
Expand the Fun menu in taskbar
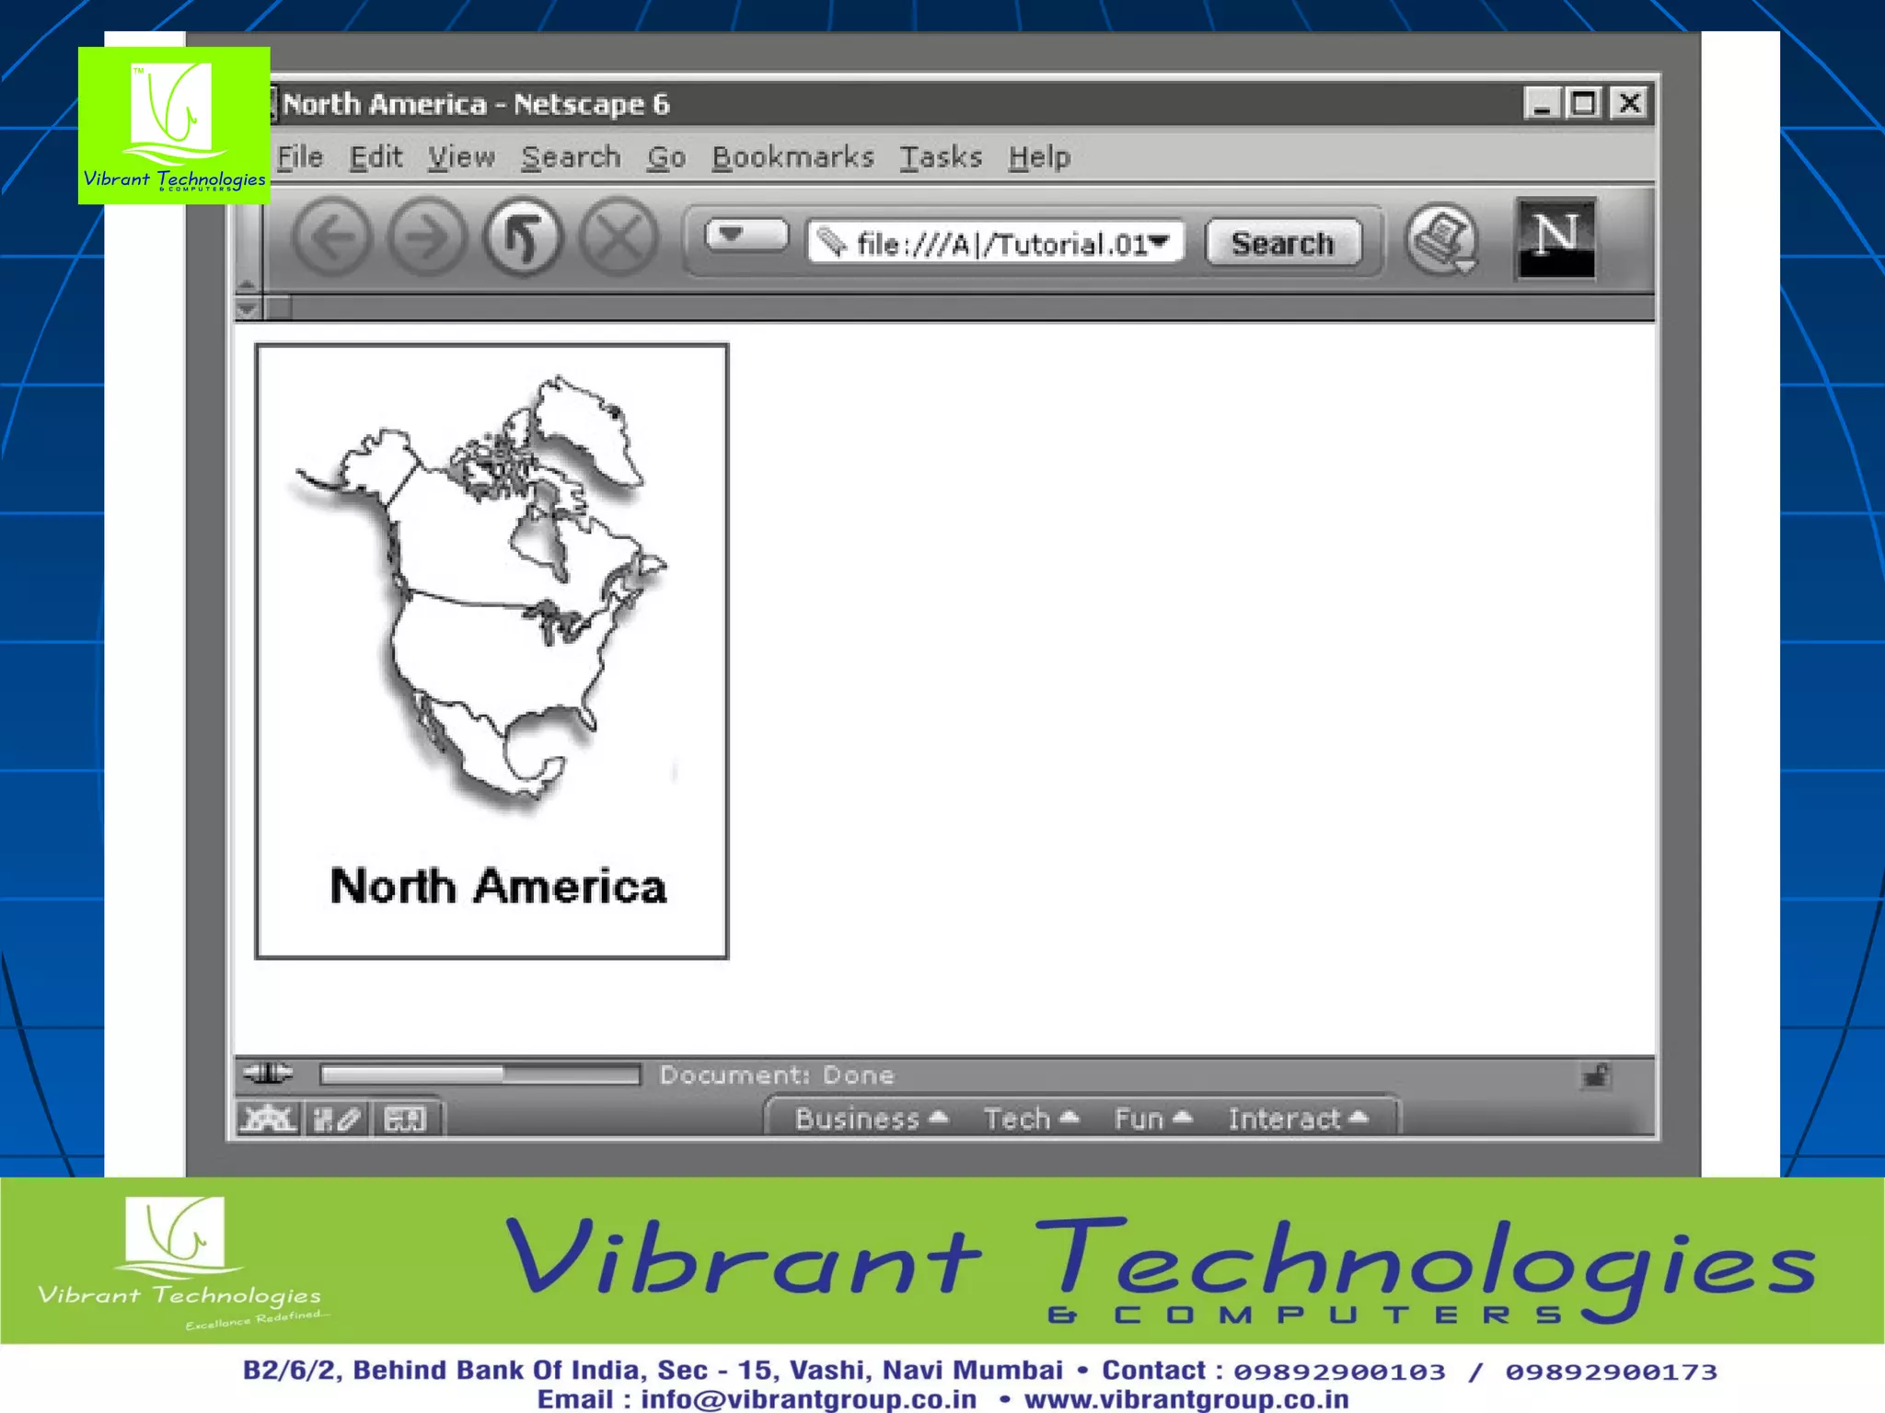click(1153, 1119)
